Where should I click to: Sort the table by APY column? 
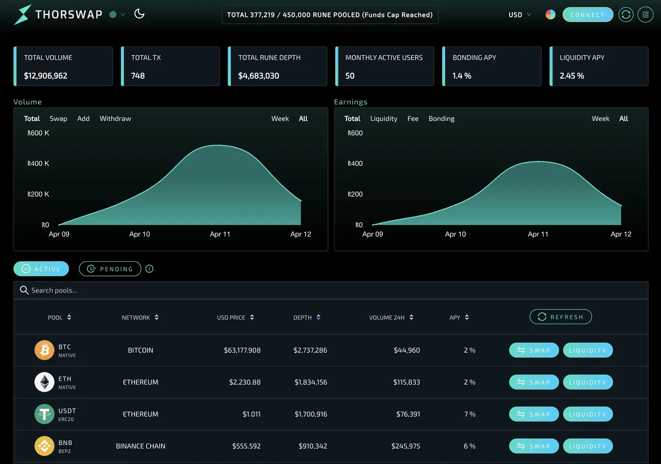pos(459,317)
